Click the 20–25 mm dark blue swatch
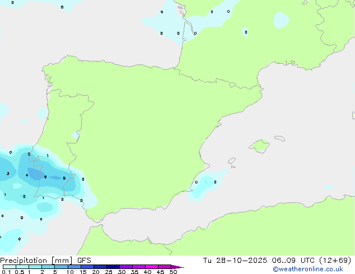The height and width of the screenshot is (274, 355). click(x=100, y=267)
